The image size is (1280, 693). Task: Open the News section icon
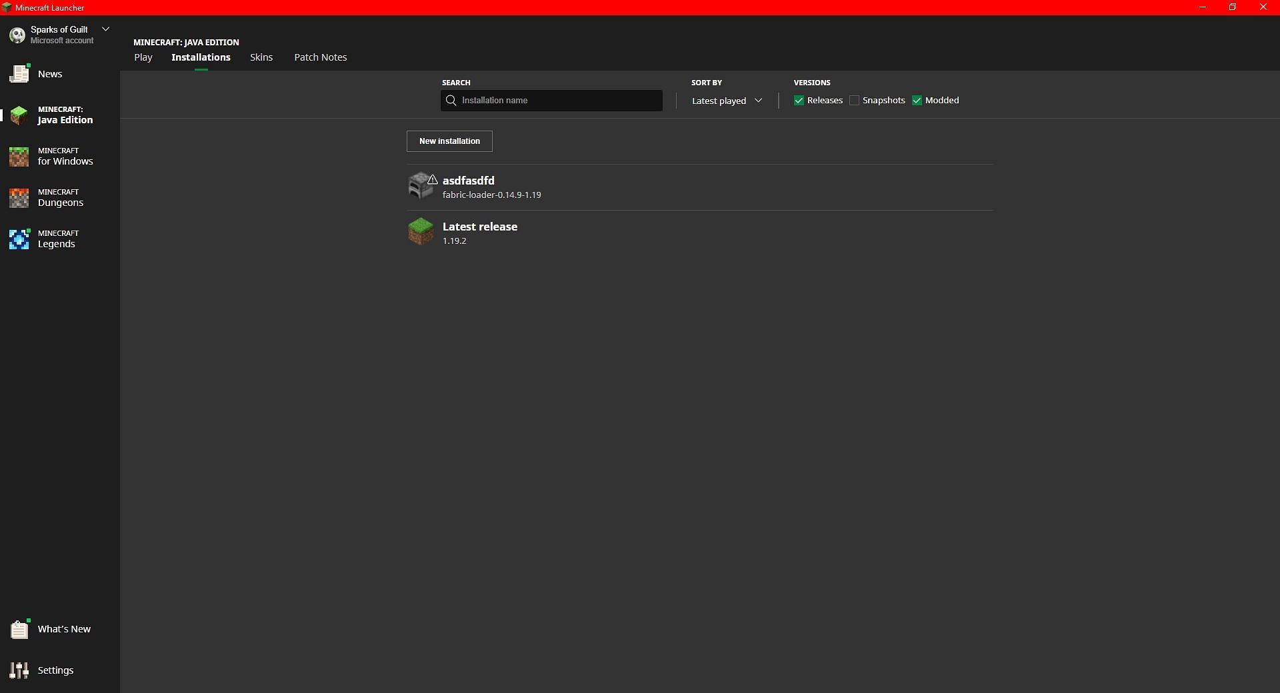click(x=19, y=74)
